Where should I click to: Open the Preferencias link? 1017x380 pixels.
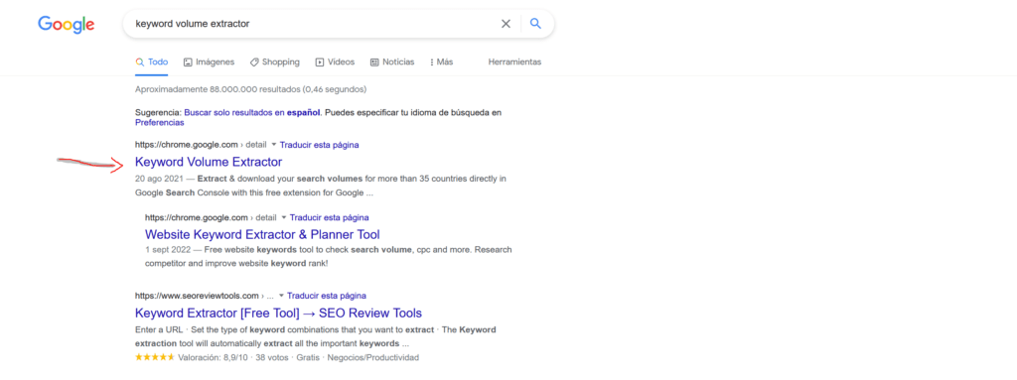(x=160, y=123)
